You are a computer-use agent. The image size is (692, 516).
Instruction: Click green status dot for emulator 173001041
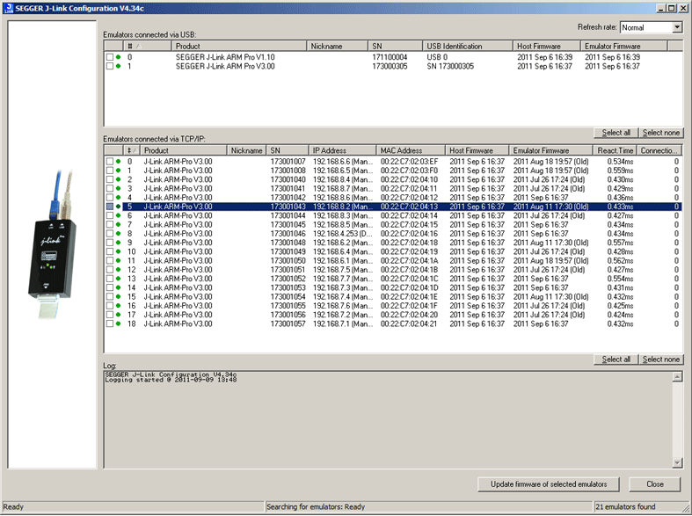click(119, 188)
